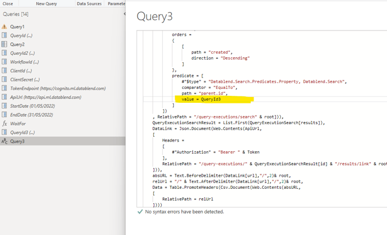The image size is (387, 235).
Task: Click the 'Headers =' code line
Action: [173, 140]
